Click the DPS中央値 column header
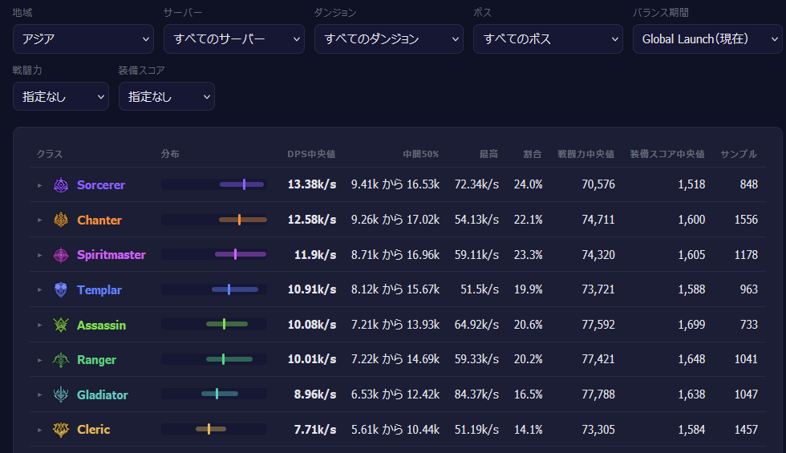The height and width of the screenshot is (453, 786). point(311,154)
